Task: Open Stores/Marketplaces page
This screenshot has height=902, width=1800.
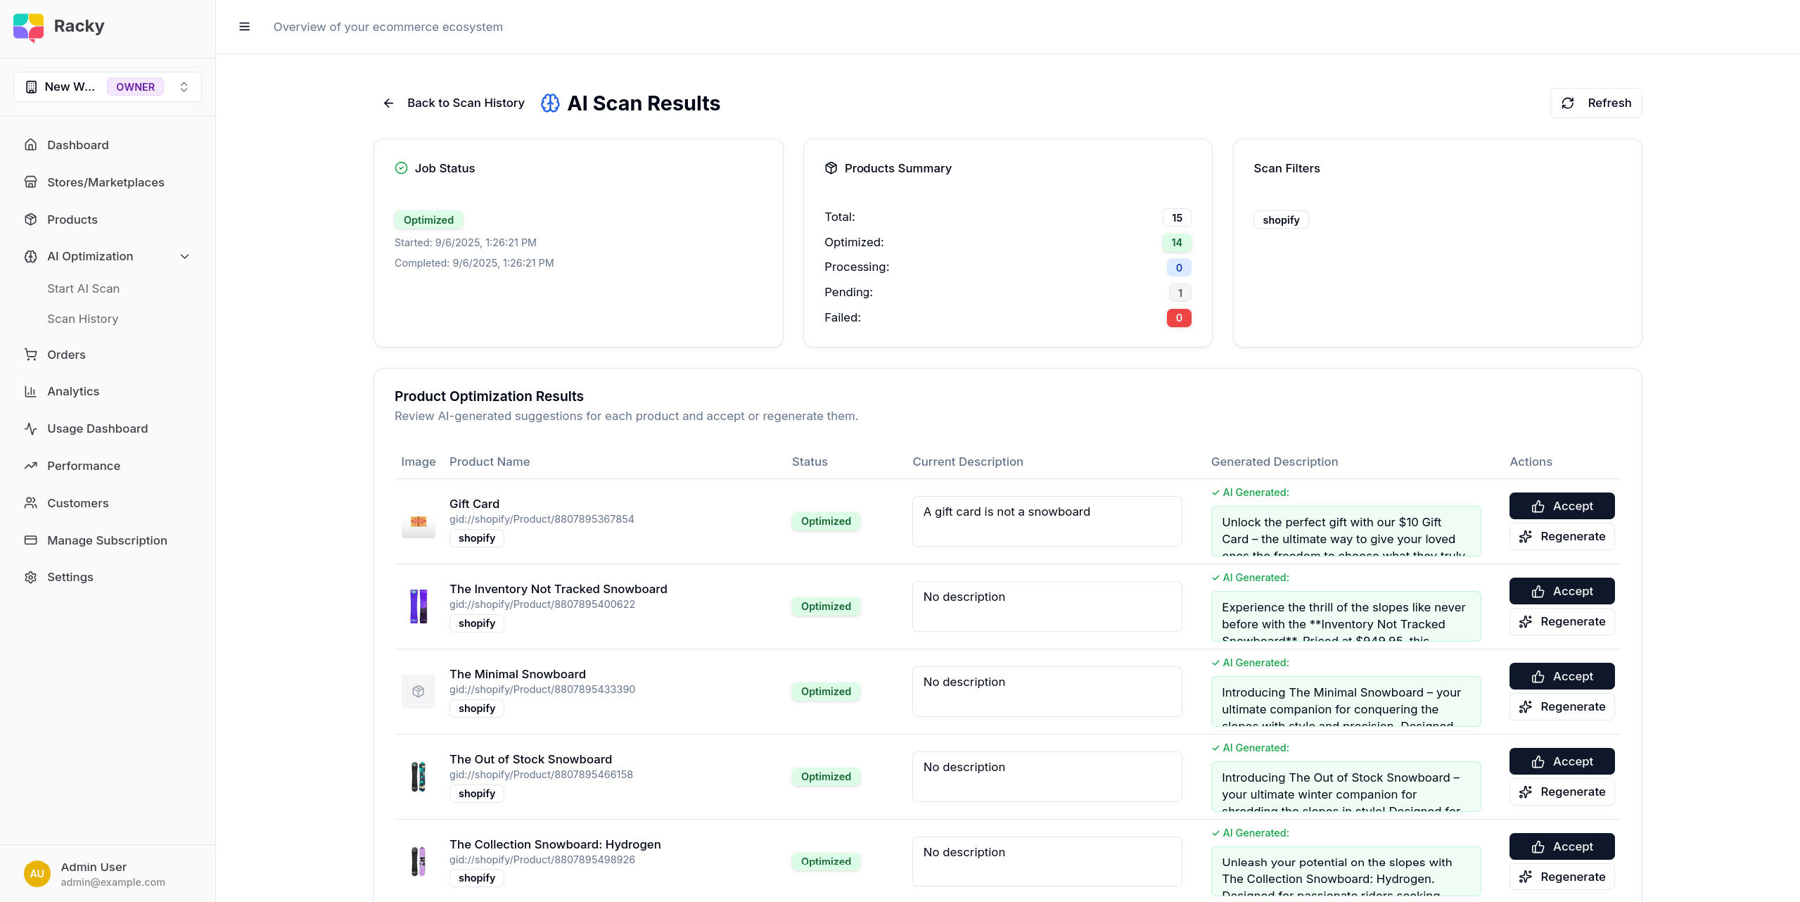Action: 106,182
